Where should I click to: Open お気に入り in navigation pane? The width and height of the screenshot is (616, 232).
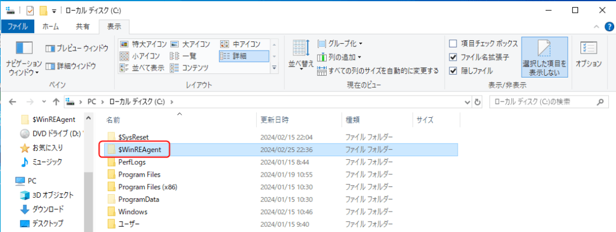pos(42,148)
